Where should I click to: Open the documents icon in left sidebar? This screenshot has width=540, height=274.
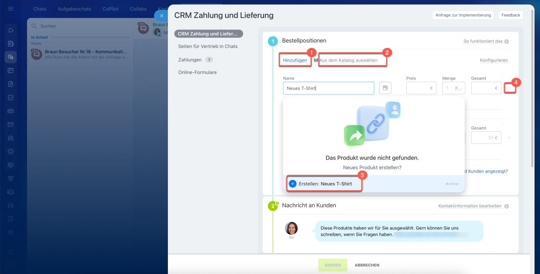(11, 84)
